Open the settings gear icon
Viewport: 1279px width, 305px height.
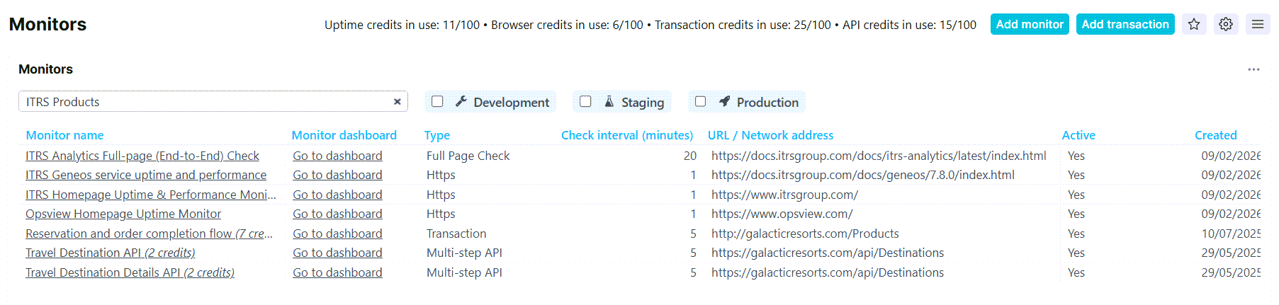(1226, 24)
